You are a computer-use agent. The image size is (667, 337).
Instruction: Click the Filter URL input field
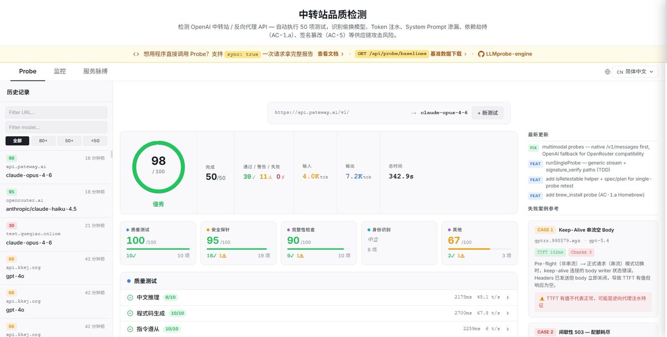pos(56,112)
